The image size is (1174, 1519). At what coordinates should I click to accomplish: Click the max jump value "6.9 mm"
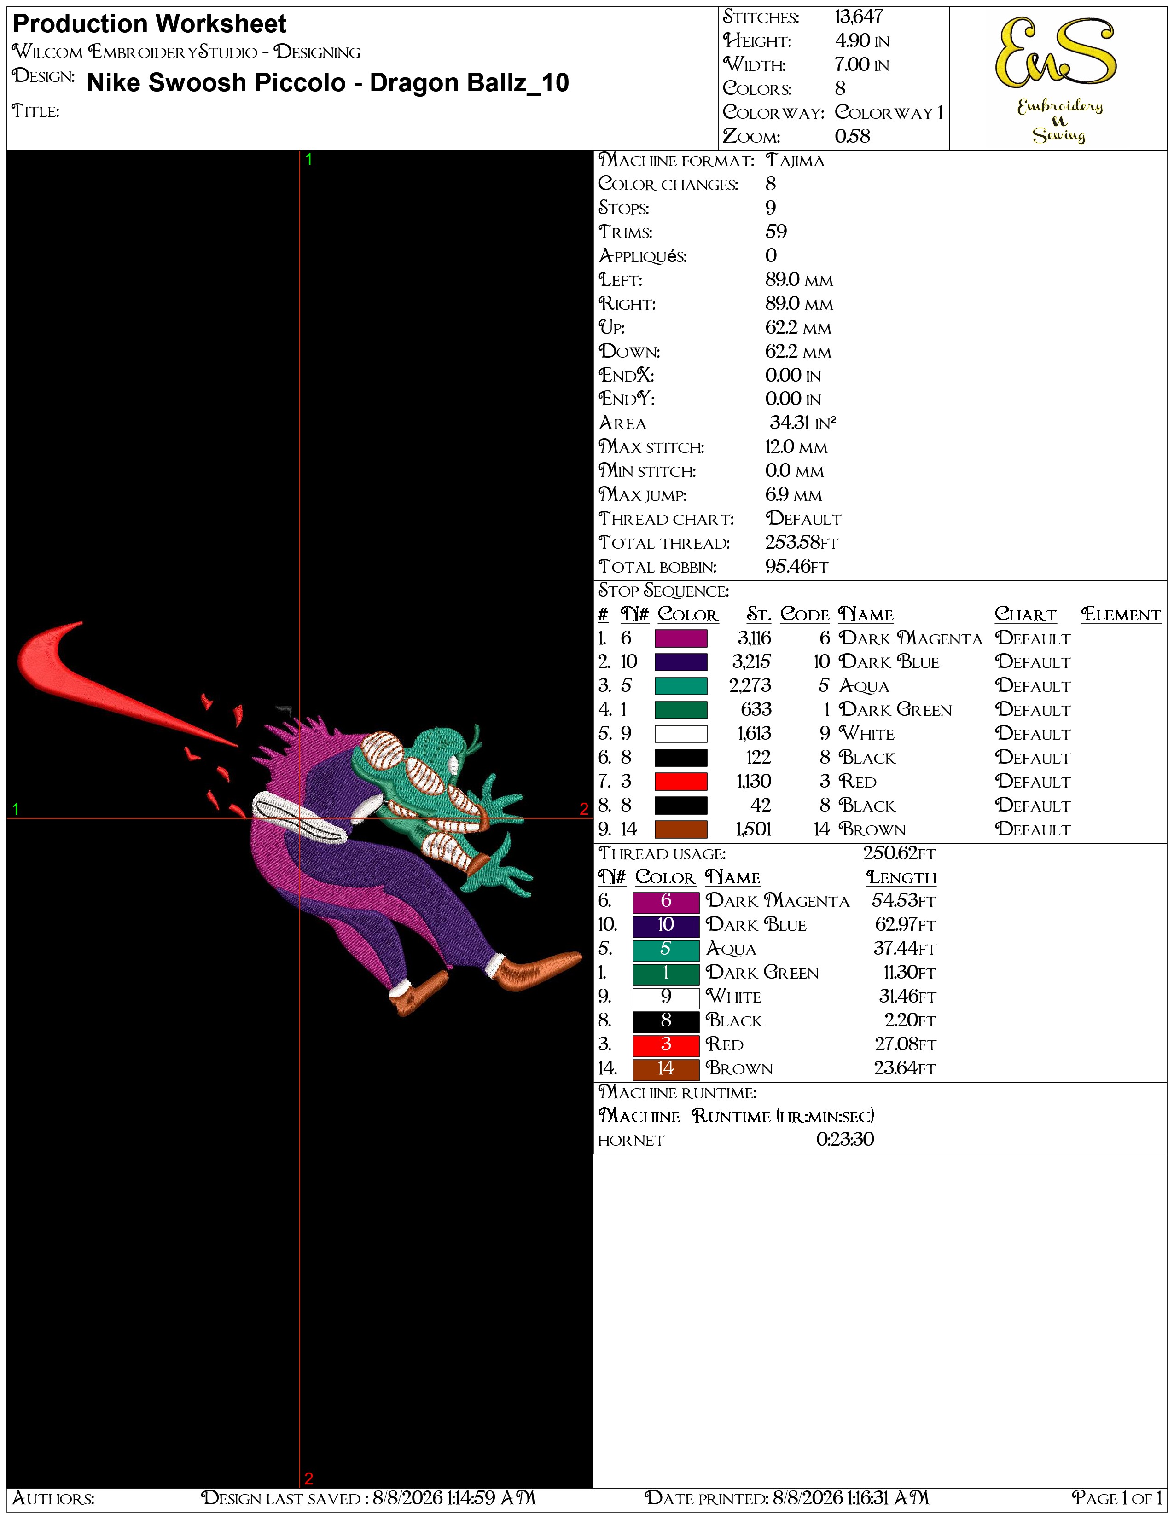point(794,495)
